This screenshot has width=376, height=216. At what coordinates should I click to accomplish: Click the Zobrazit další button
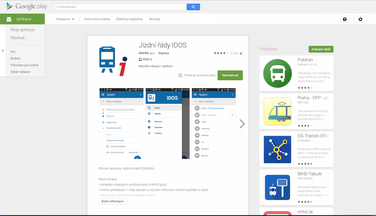(321, 49)
